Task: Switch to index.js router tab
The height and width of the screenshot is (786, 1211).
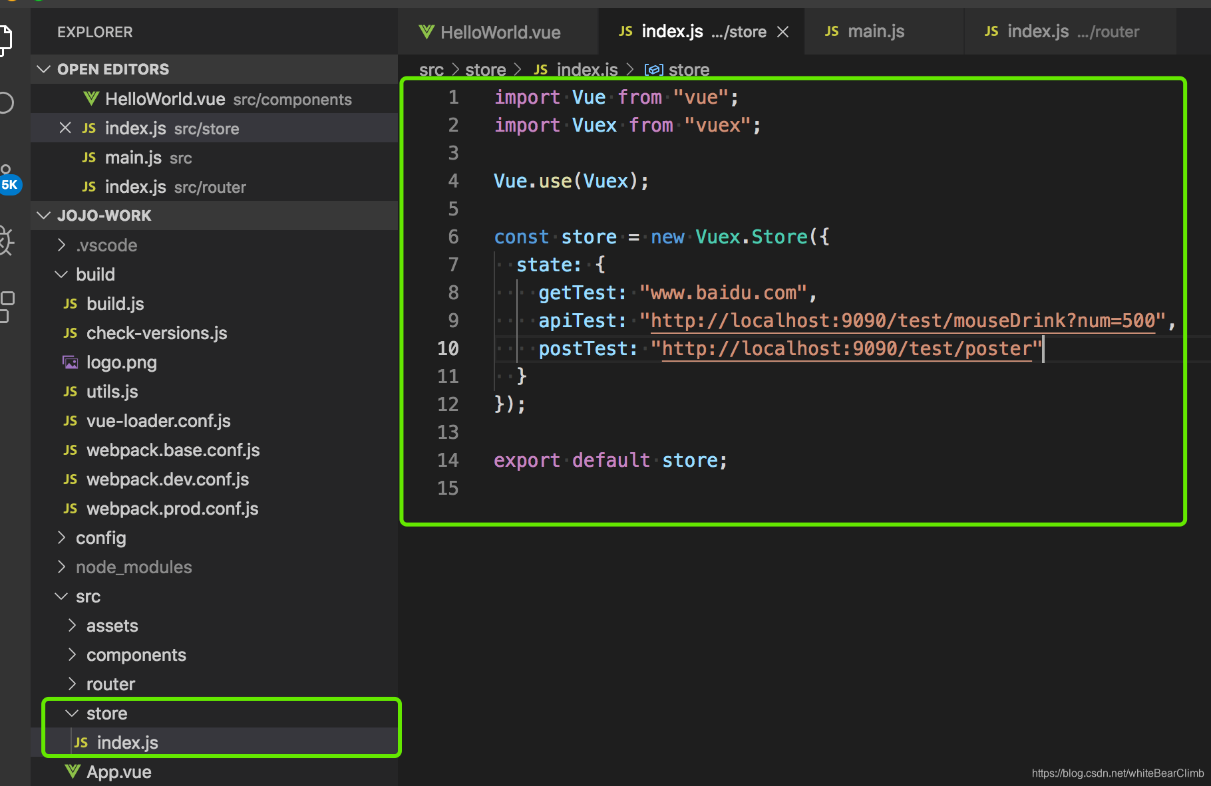Action: coord(1070,32)
